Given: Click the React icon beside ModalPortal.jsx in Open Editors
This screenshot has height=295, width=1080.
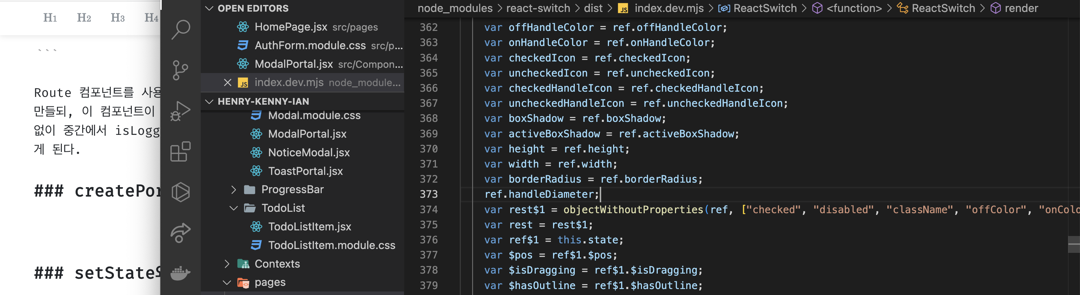Looking at the screenshot, I should pos(243,64).
